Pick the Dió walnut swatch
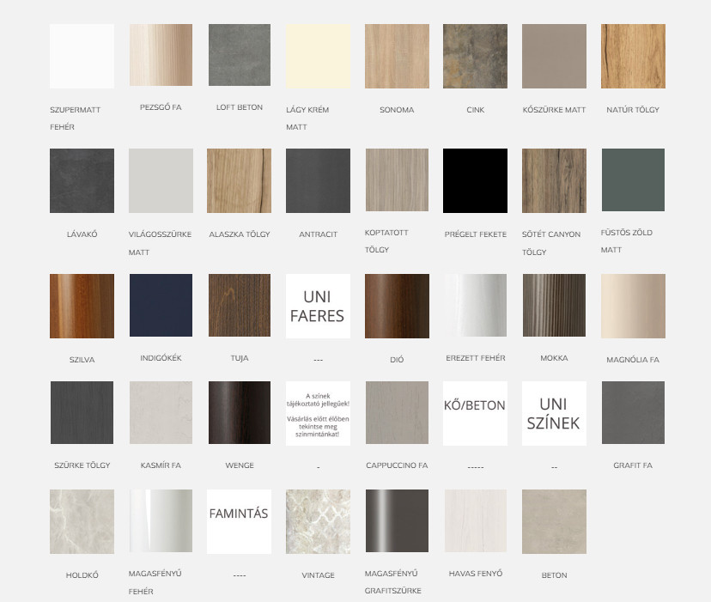 coord(397,306)
